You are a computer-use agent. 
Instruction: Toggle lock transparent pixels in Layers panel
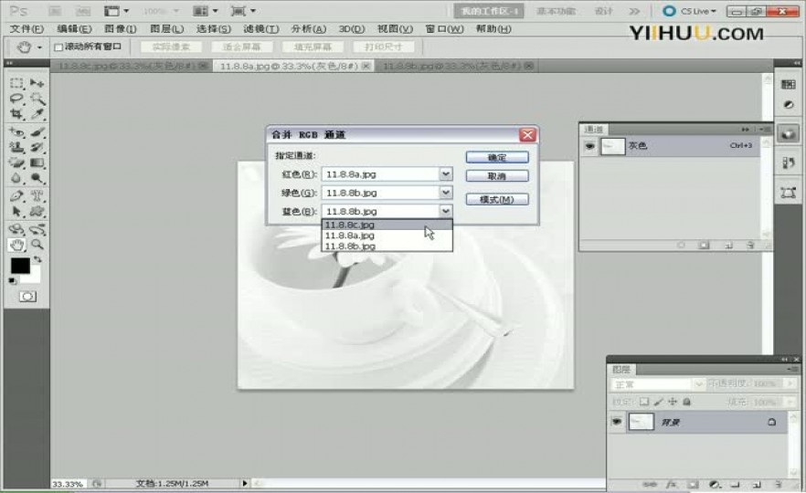click(x=643, y=402)
